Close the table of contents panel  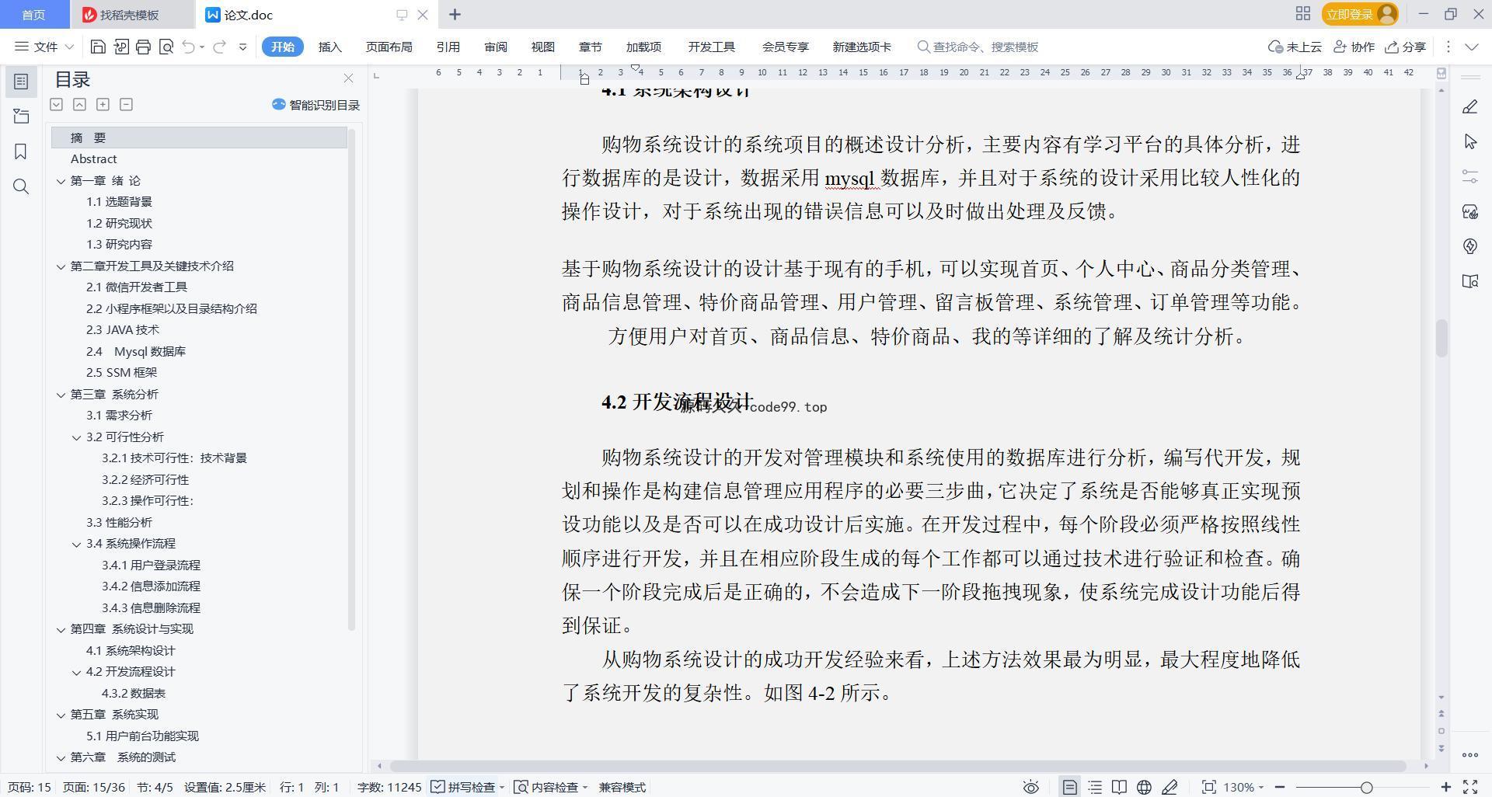348,78
